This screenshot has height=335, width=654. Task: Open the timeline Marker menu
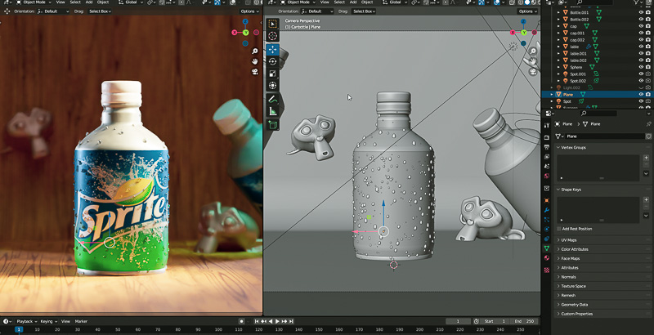click(x=81, y=321)
